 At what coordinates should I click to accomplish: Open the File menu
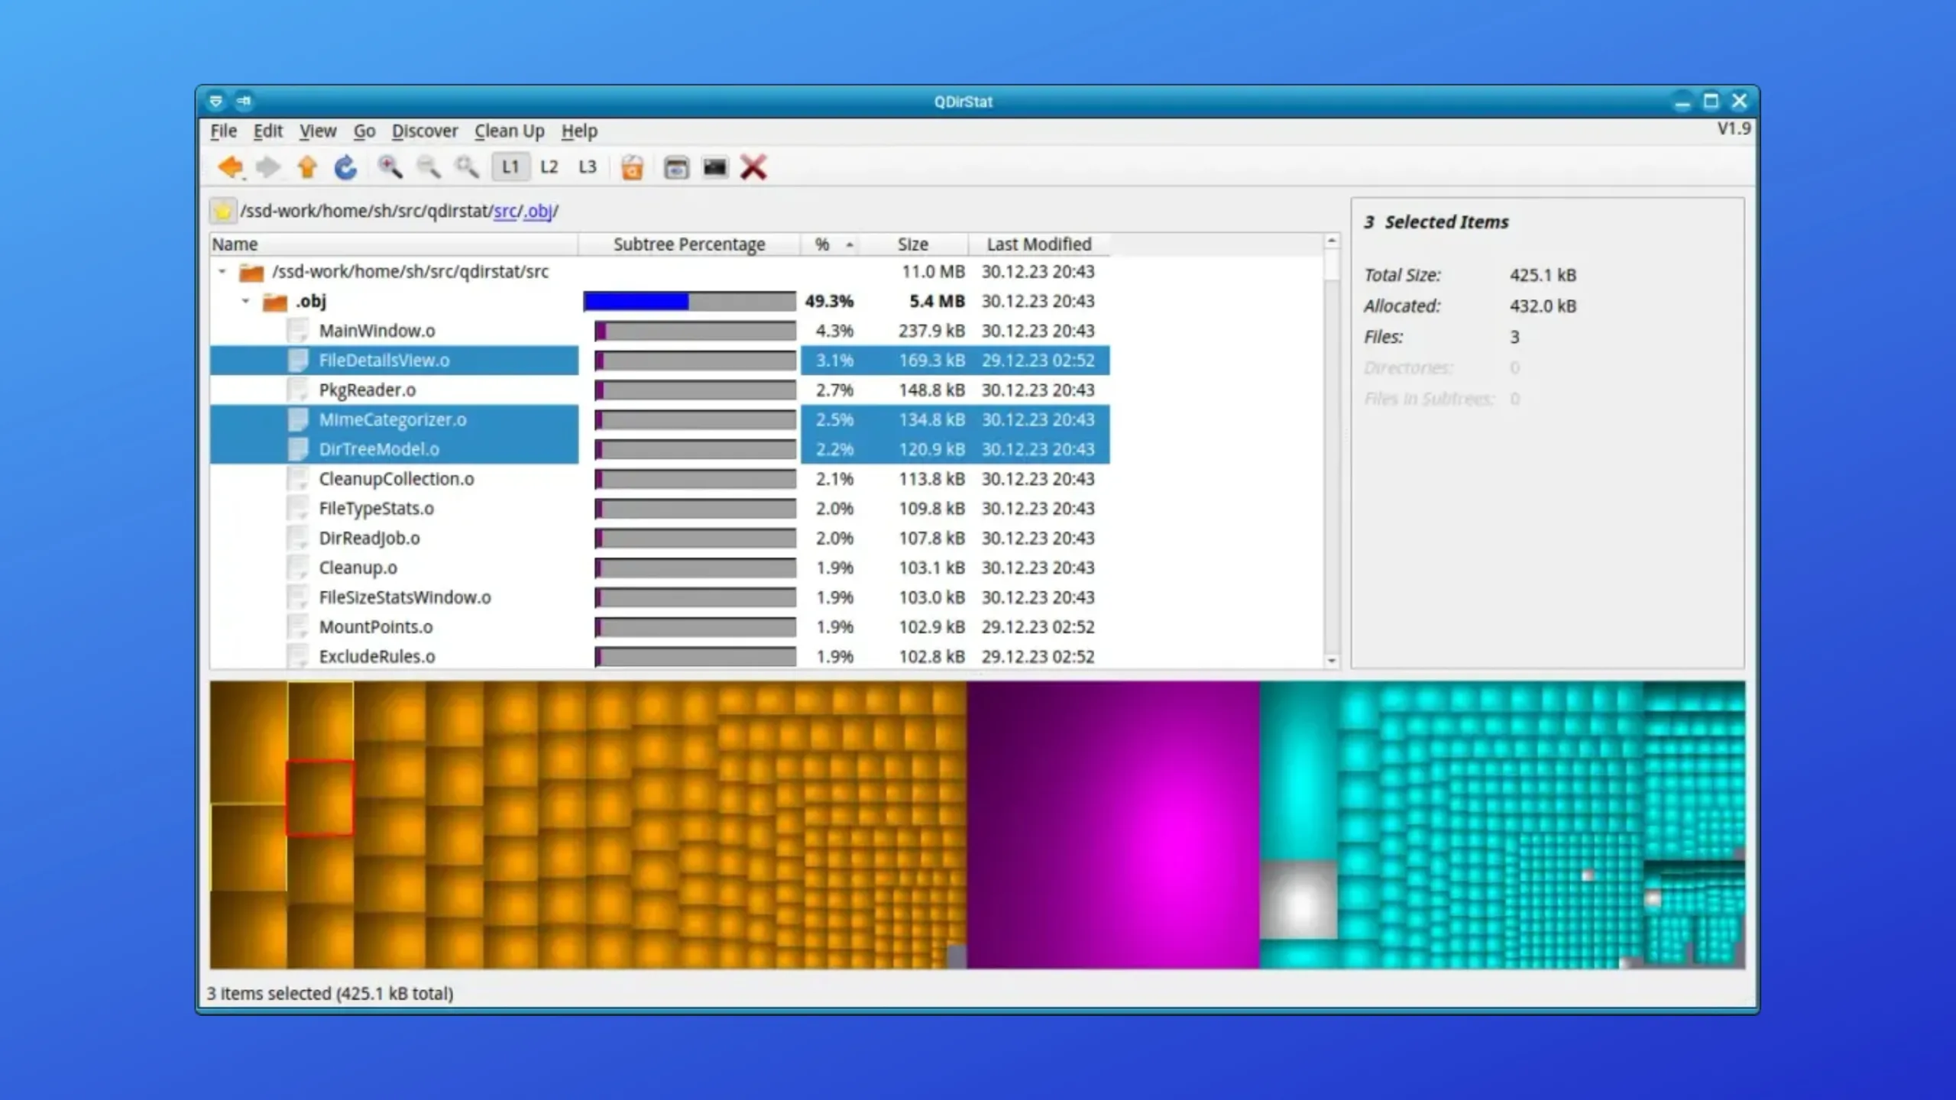pos(223,131)
